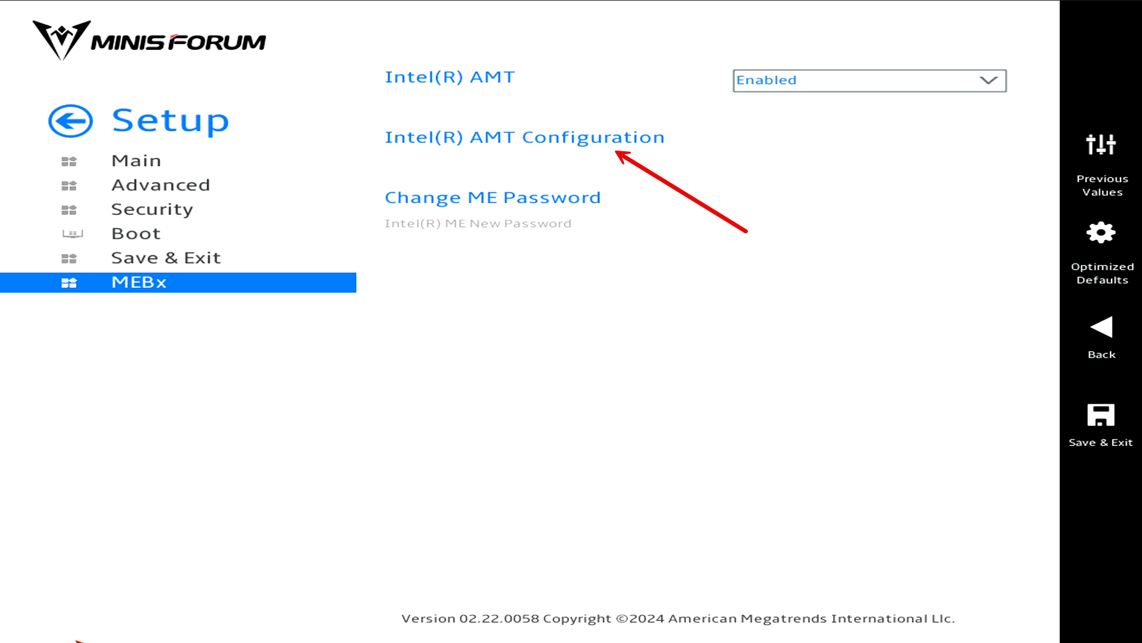The height and width of the screenshot is (643, 1142).
Task: Click the Intel(R) ME New Password field
Action: tap(478, 223)
